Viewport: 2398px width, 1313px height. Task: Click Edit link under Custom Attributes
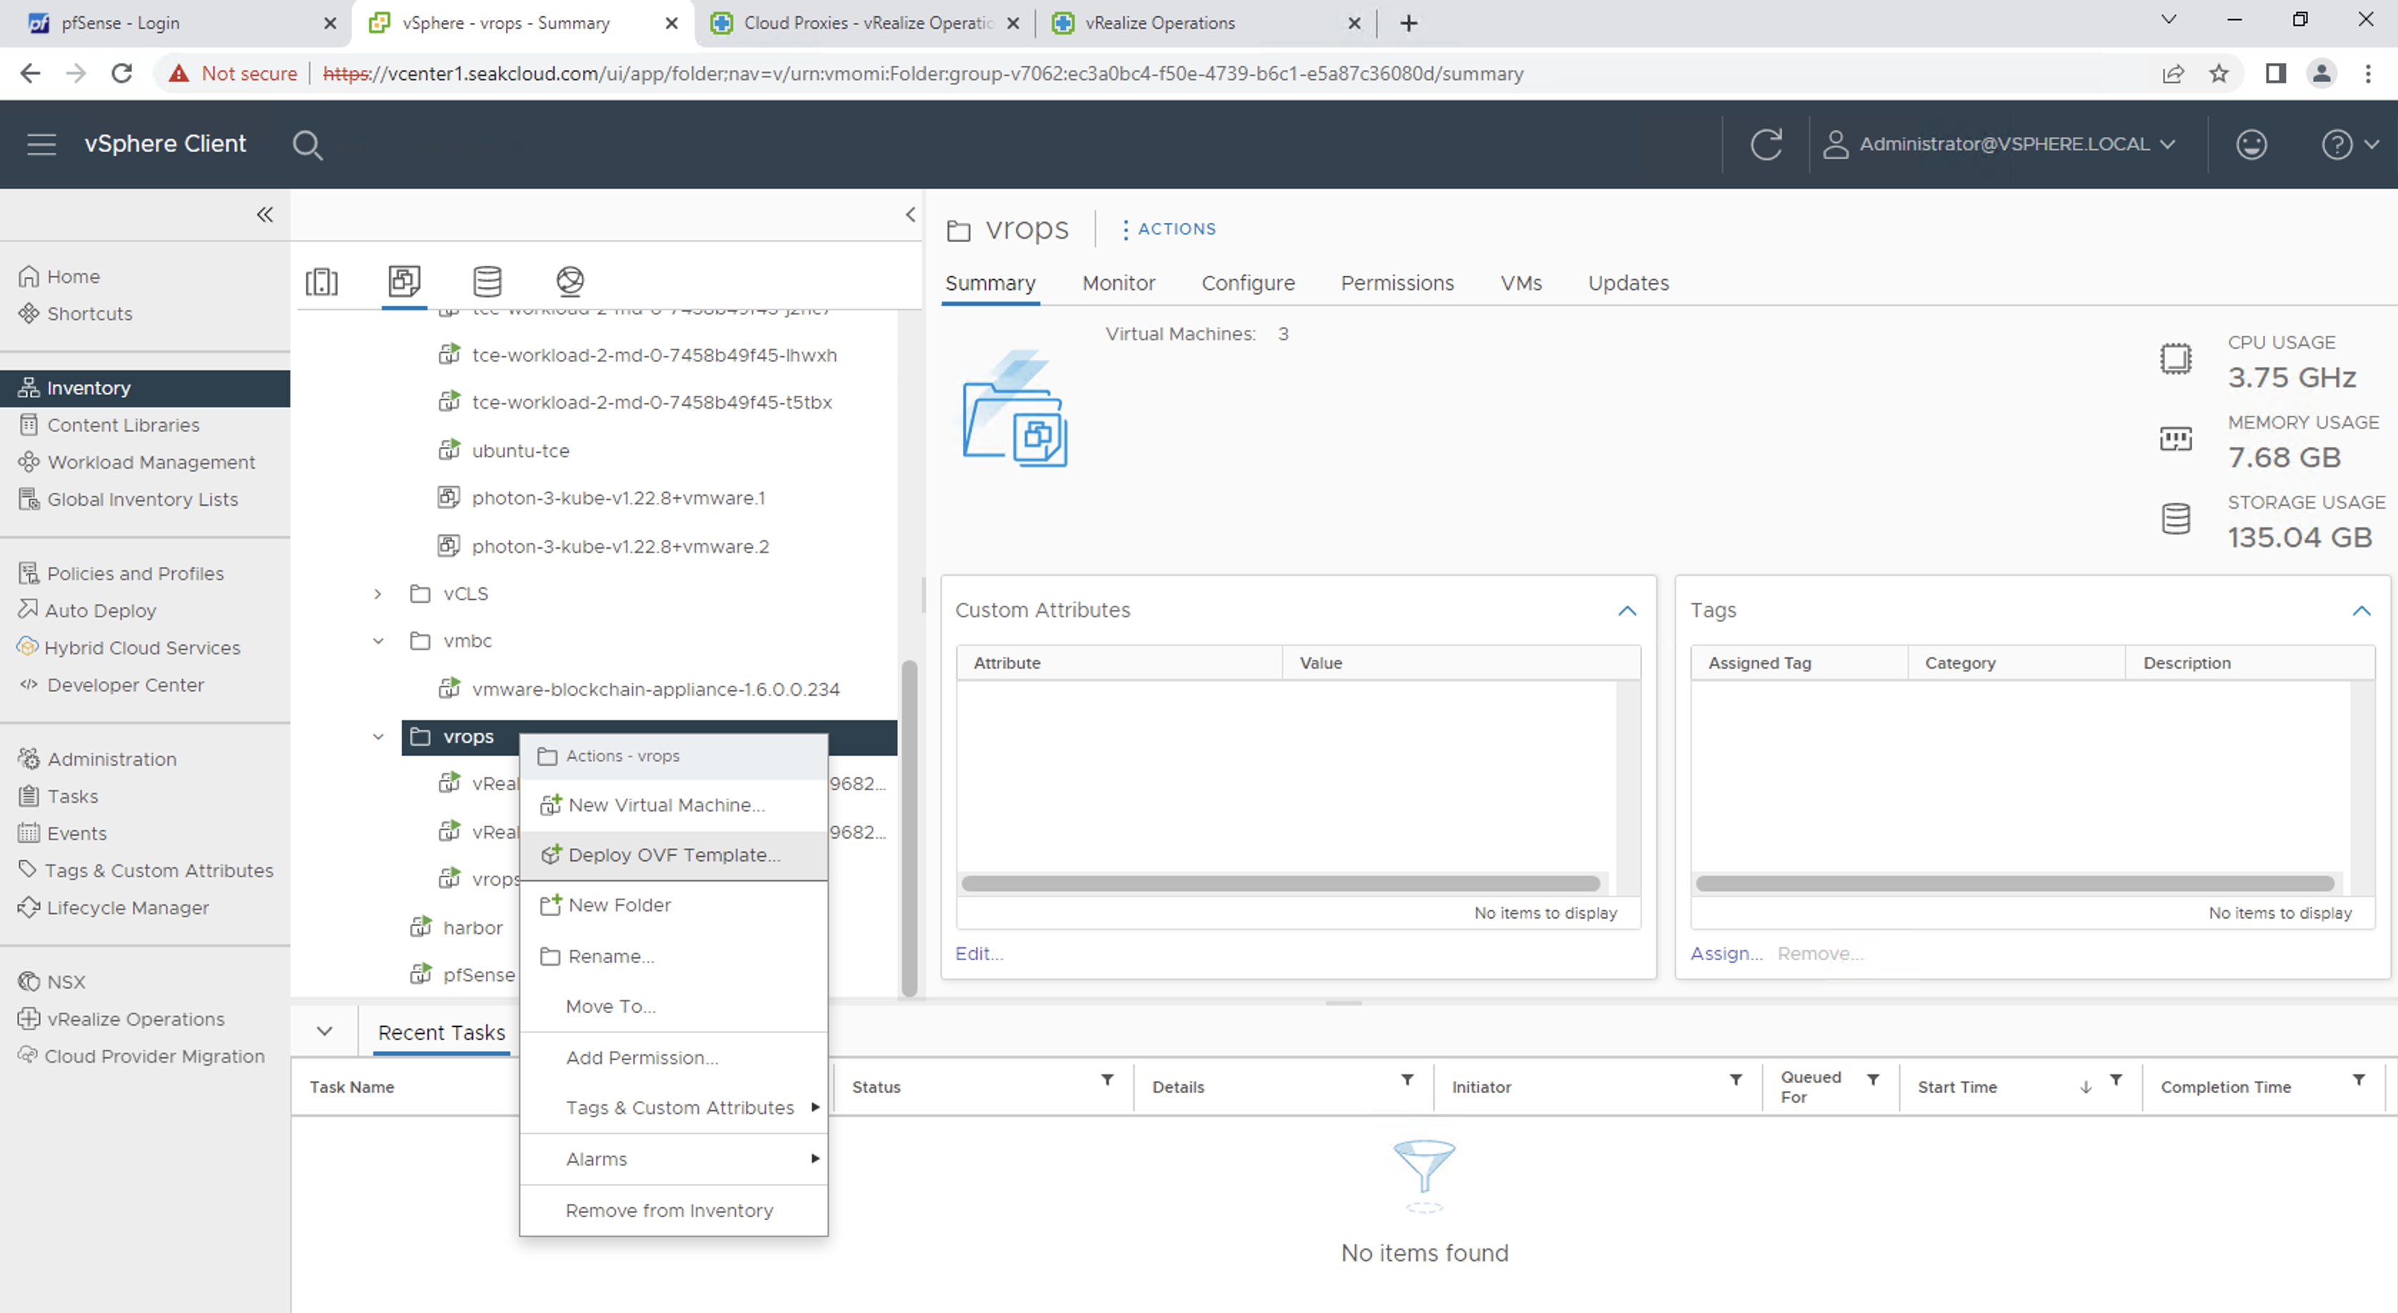point(978,953)
